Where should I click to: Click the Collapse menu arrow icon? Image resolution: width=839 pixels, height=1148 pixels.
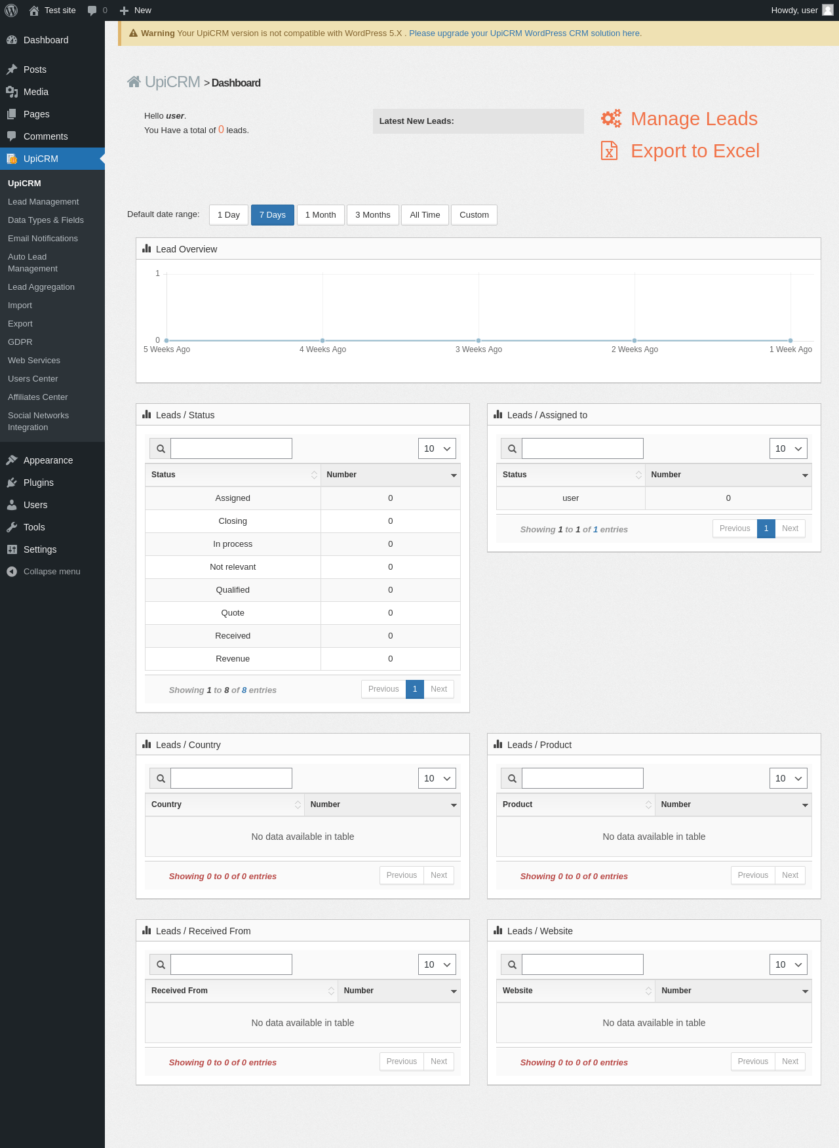(x=12, y=572)
